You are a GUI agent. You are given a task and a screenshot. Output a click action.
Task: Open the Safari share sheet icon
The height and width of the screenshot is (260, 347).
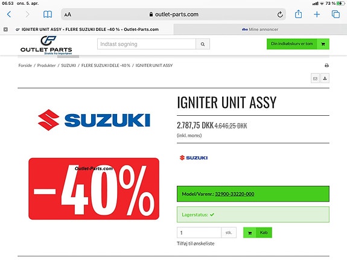point(298,14)
